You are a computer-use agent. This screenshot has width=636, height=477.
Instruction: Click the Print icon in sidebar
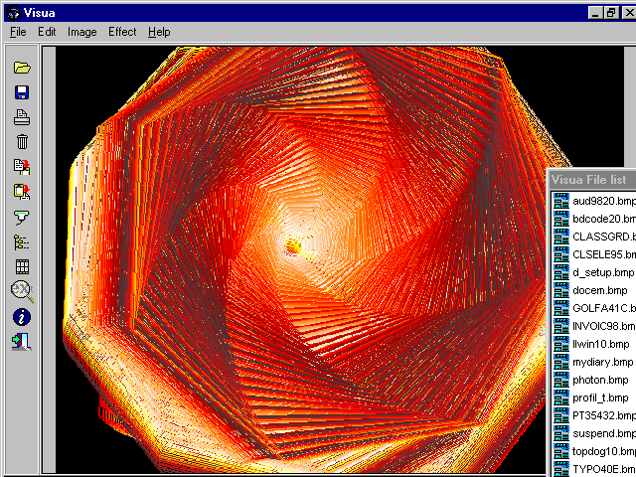point(22,117)
